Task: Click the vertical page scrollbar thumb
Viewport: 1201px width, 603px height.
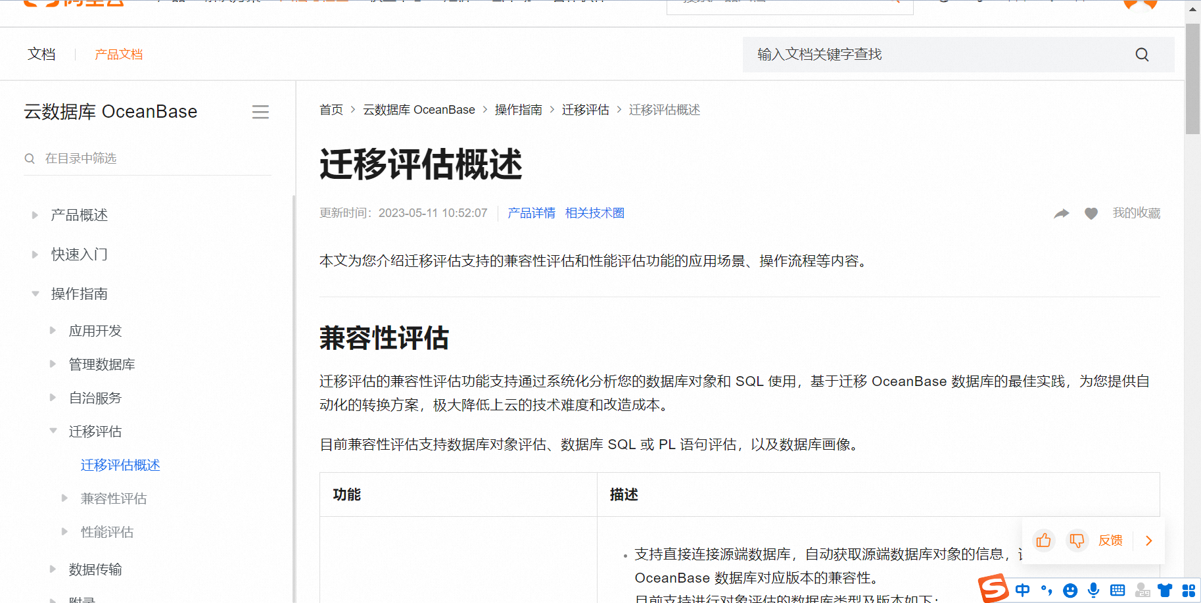Action: point(1192,79)
